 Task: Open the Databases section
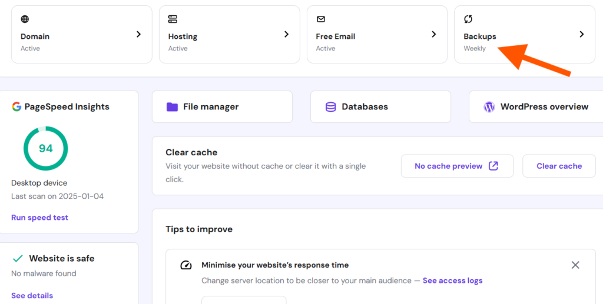[381, 106]
